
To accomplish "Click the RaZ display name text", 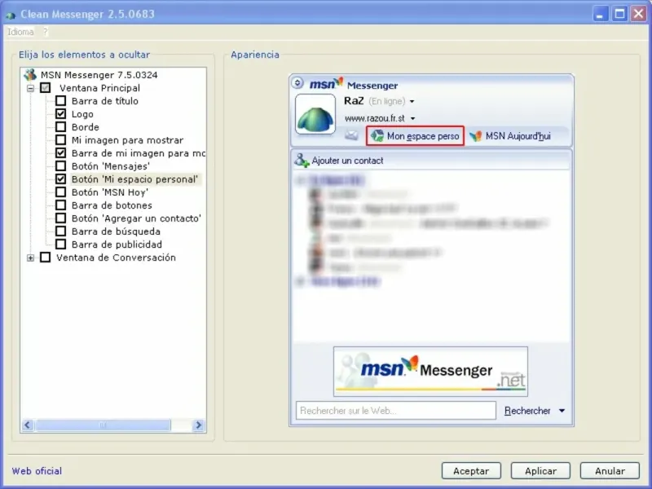I will click(354, 100).
